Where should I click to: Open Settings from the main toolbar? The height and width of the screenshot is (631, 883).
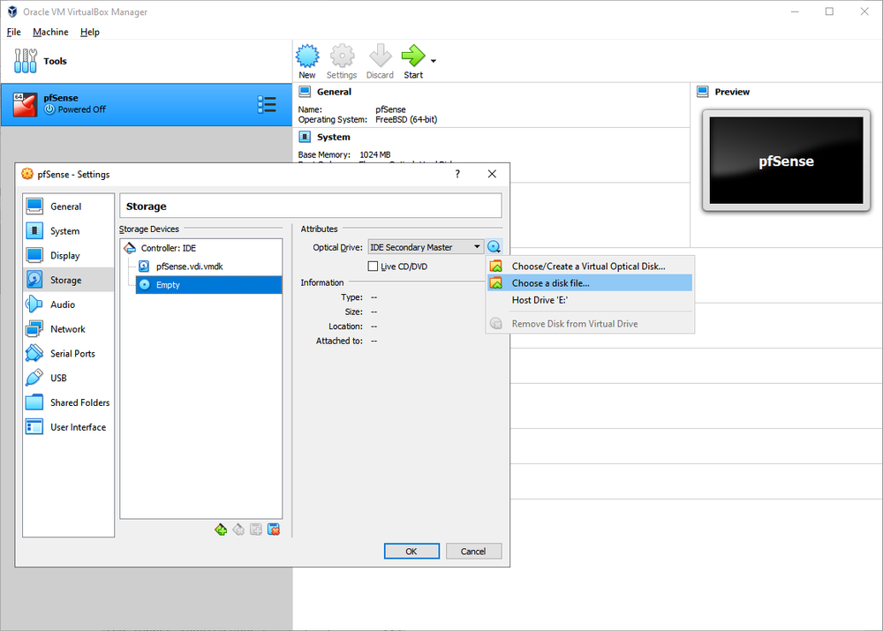[x=342, y=62]
